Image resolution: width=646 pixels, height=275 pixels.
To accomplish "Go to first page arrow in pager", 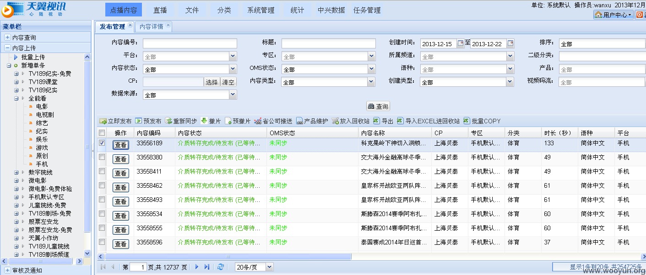I will click(x=103, y=267).
